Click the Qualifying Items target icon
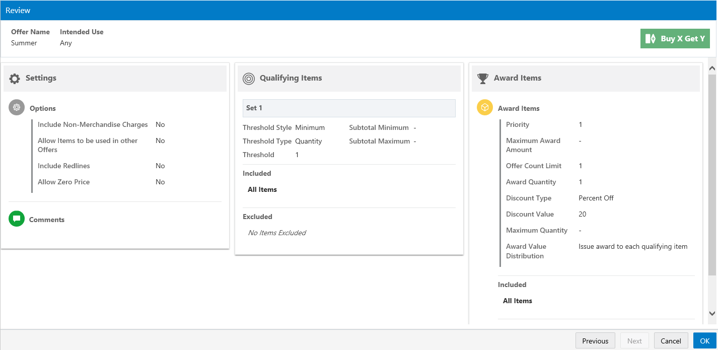The height and width of the screenshot is (350, 718). click(249, 79)
